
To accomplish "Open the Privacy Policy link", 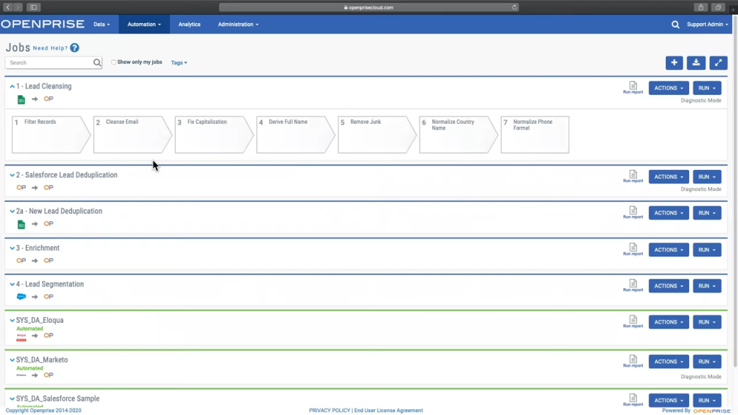I will (x=329, y=411).
